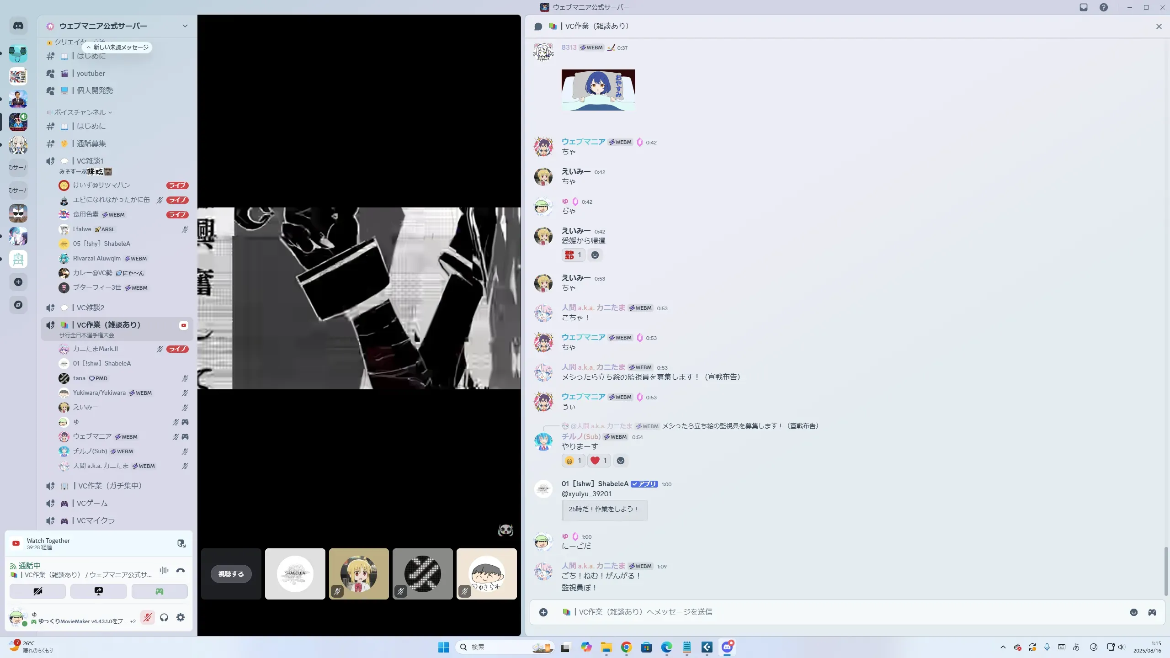The image size is (1170, 658).
Task: Click the 視聴する watch stream button
Action: (x=231, y=574)
